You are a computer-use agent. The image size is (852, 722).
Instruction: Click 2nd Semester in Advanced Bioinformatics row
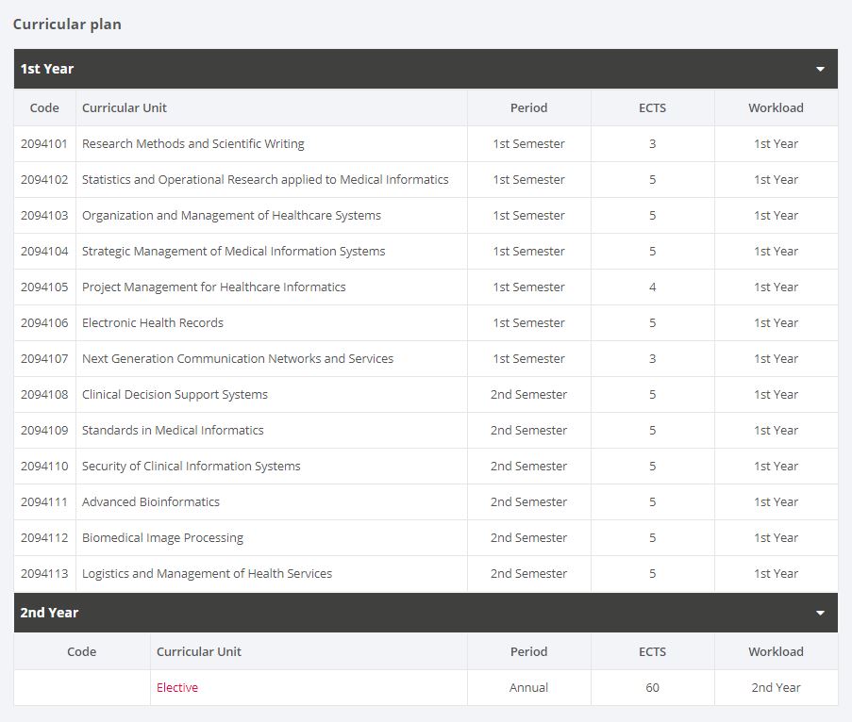tap(528, 502)
